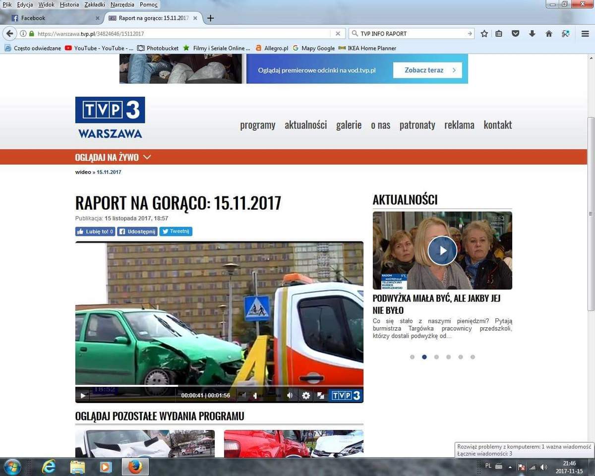This screenshot has height=476, width=595.
Task: Select the fourth carousel dot
Action: click(448, 357)
